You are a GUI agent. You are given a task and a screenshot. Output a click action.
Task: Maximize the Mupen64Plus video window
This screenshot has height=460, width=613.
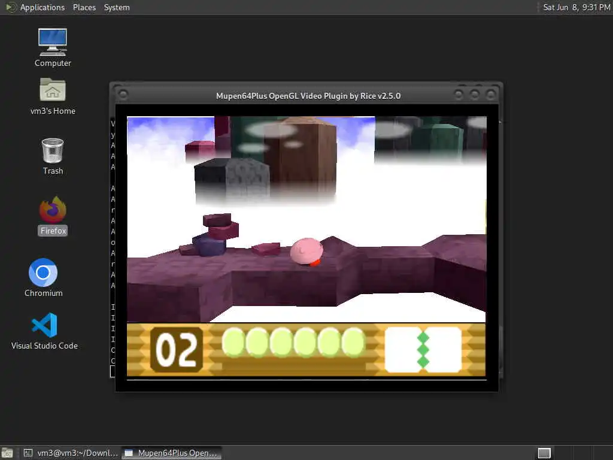[475, 94]
